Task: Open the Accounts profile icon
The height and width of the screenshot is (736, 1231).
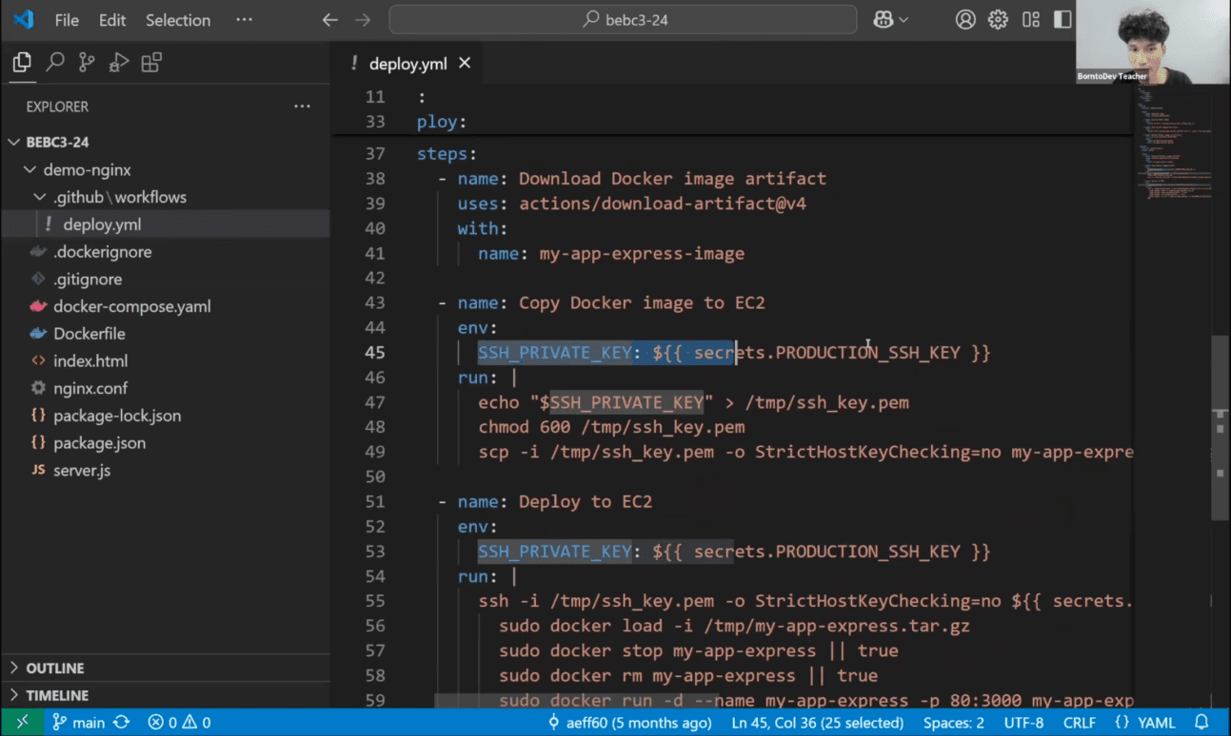Action: [965, 20]
